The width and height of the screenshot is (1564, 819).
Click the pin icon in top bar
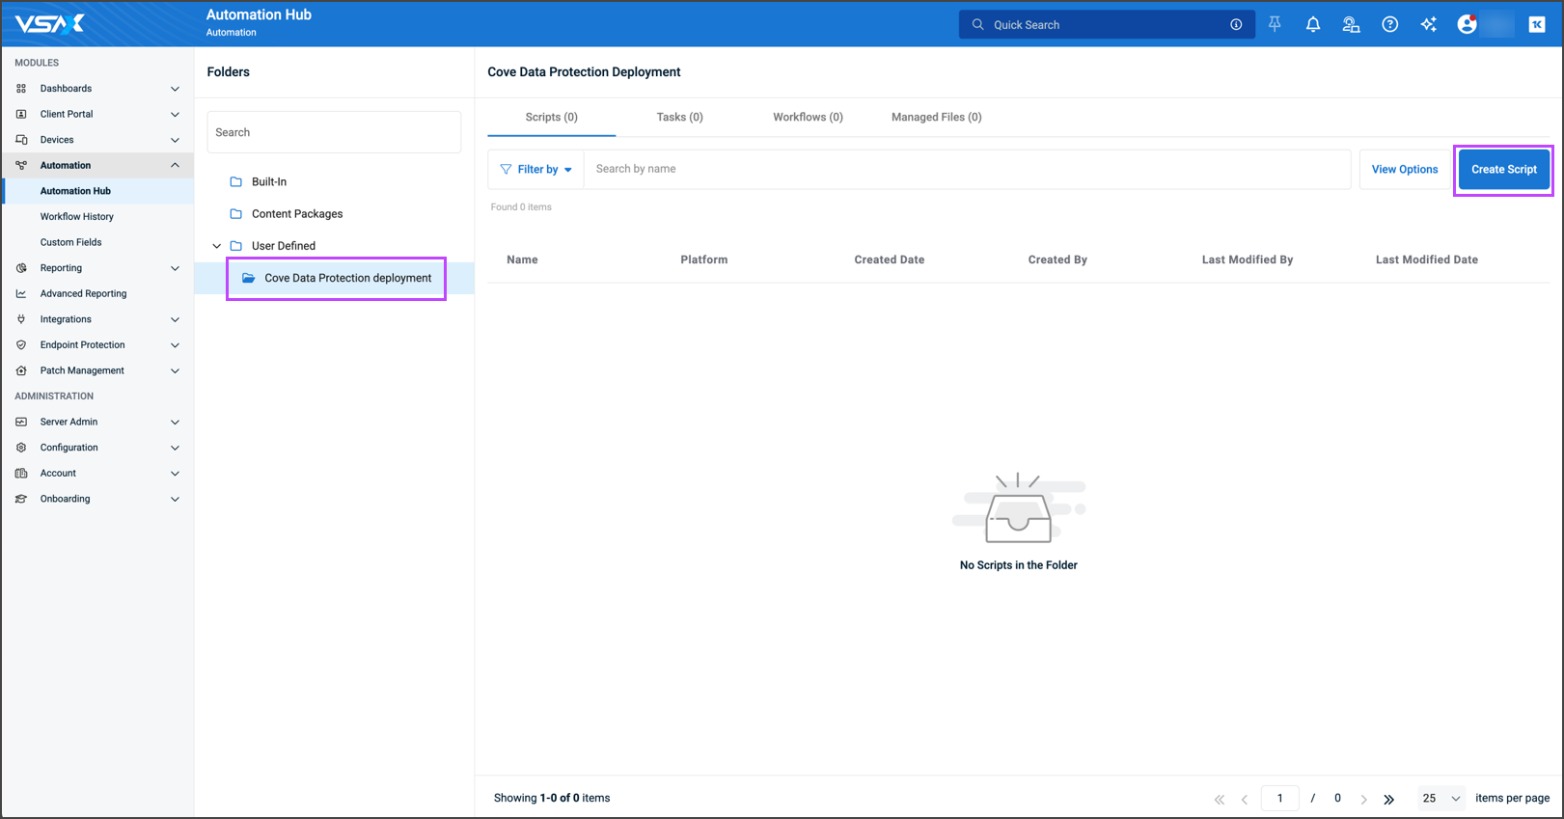[1275, 25]
